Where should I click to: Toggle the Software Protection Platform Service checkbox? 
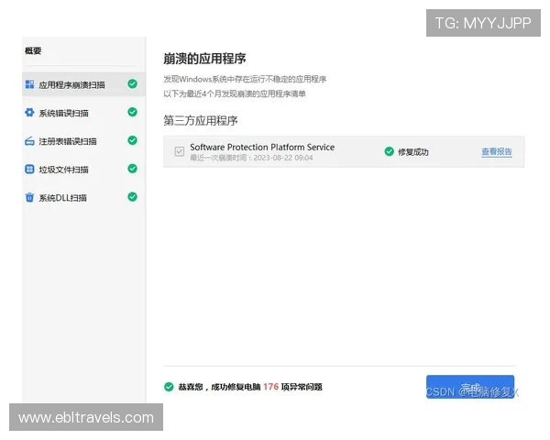pos(180,151)
